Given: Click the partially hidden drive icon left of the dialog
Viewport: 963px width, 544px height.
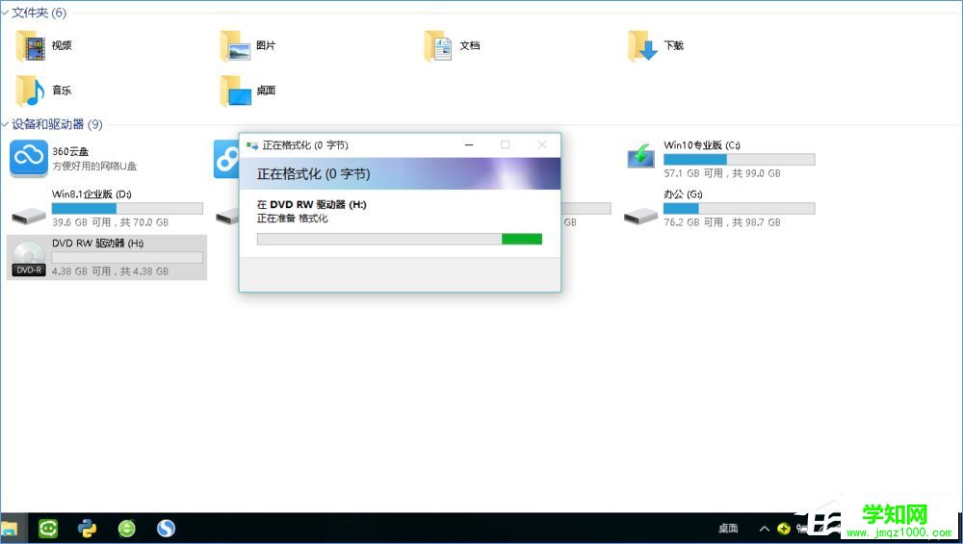Looking at the screenshot, I should point(227,216).
